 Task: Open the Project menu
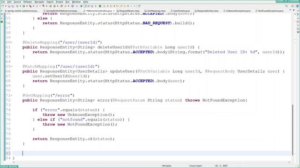(x=60, y=2)
